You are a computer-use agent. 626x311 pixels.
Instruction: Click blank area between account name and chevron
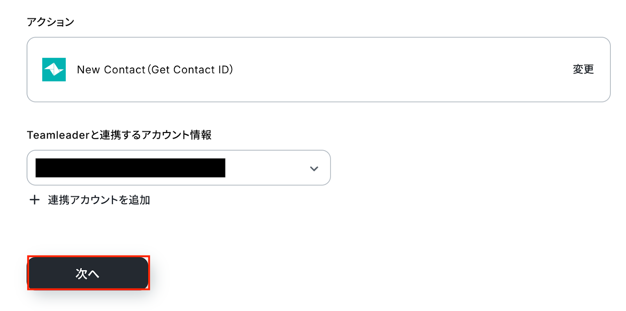(x=266, y=168)
